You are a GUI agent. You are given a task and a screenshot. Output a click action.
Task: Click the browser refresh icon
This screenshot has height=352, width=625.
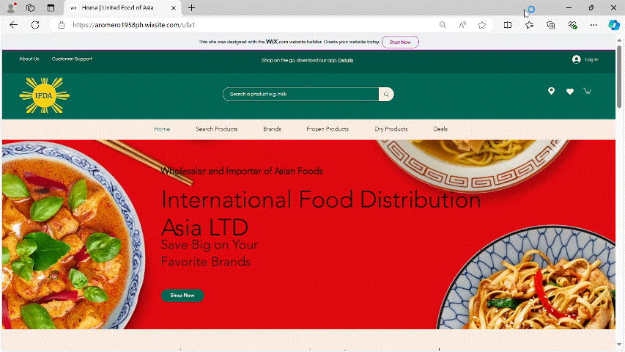tap(34, 25)
